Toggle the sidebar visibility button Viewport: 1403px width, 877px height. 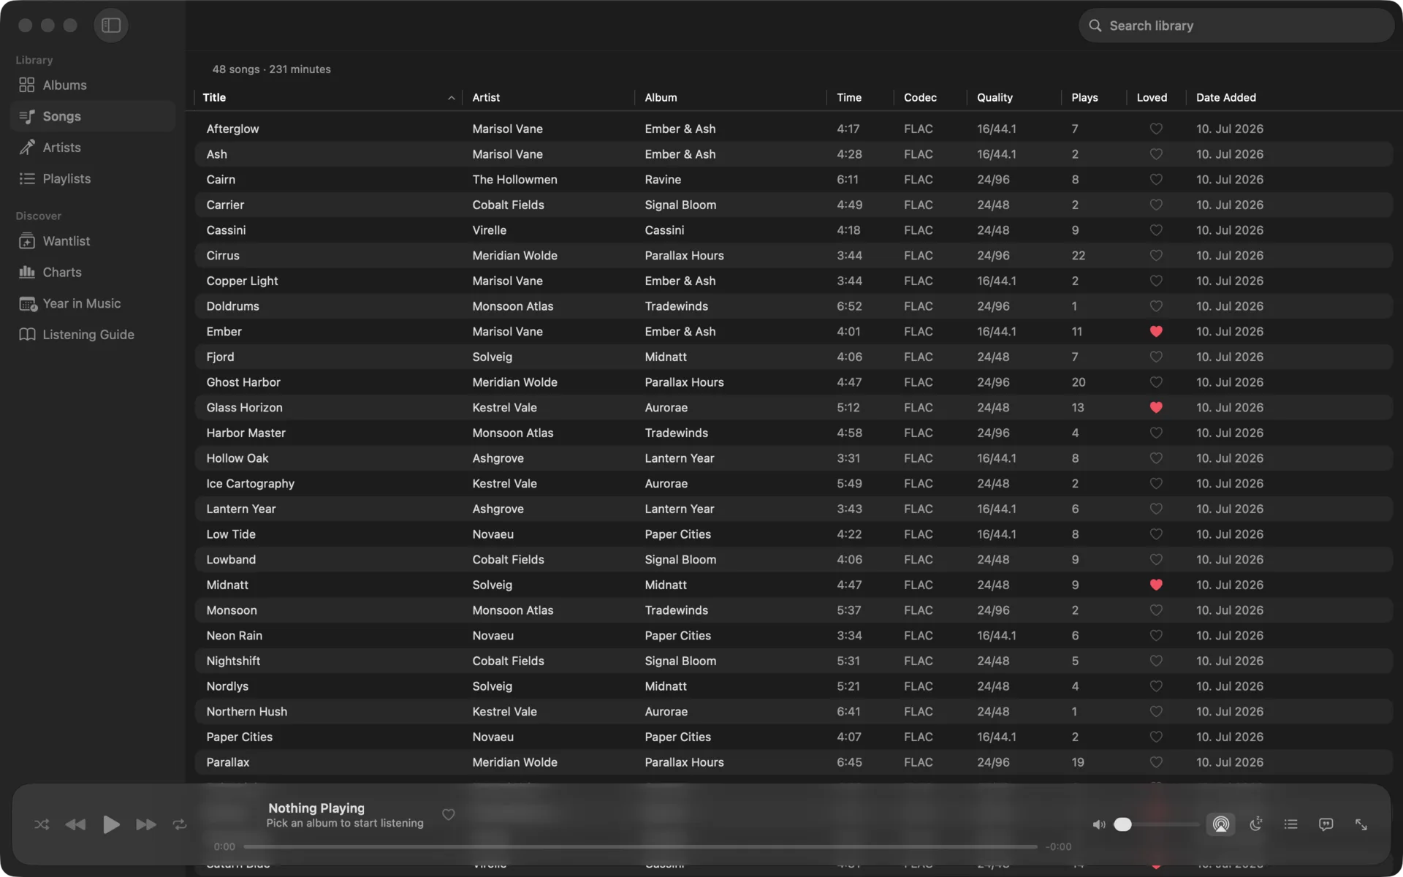(x=111, y=26)
